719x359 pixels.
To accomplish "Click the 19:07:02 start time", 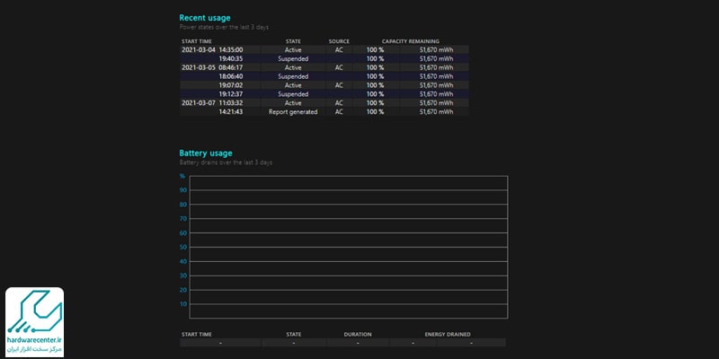I will [x=231, y=85].
